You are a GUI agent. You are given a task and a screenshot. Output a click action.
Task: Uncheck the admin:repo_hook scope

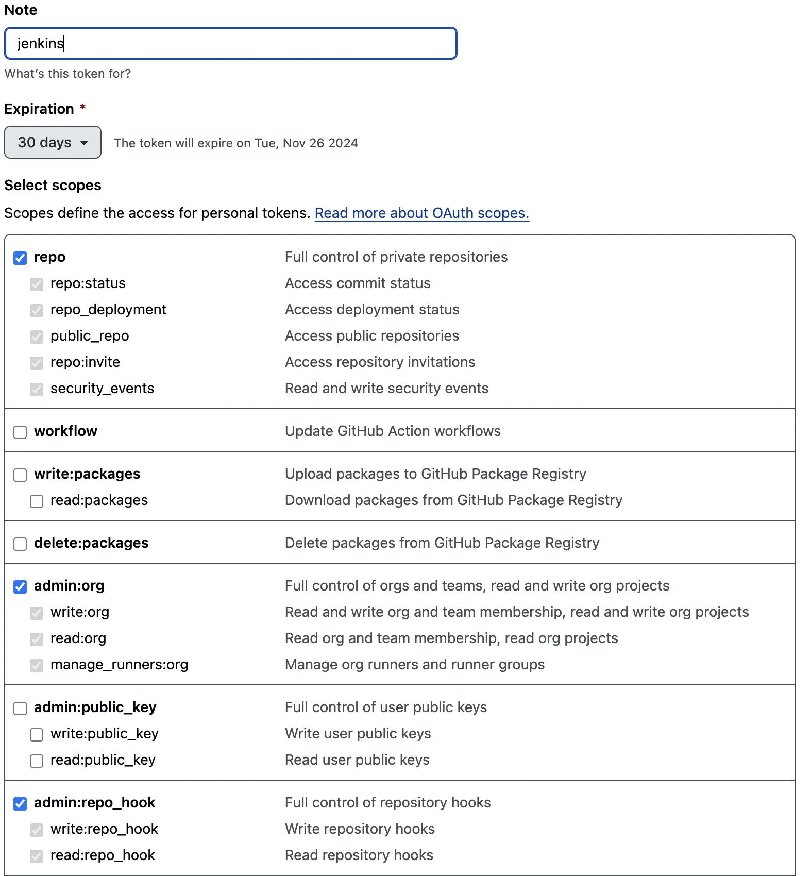tap(20, 804)
